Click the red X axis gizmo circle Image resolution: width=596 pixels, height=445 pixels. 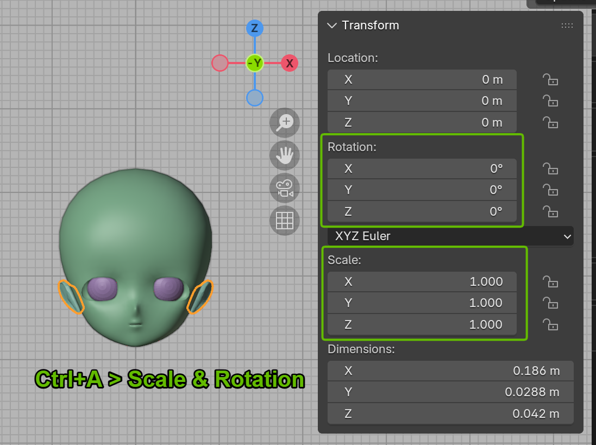pos(290,63)
